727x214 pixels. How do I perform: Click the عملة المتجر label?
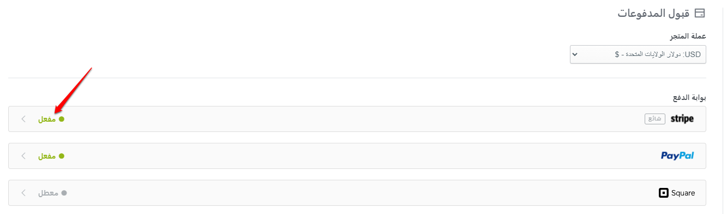coord(688,36)
